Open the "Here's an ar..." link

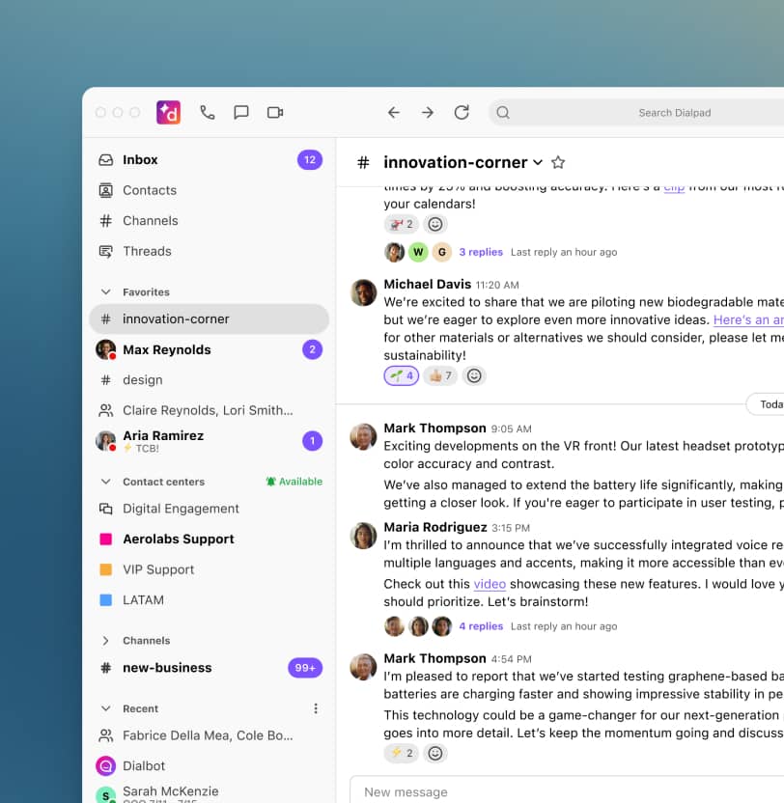748,319
